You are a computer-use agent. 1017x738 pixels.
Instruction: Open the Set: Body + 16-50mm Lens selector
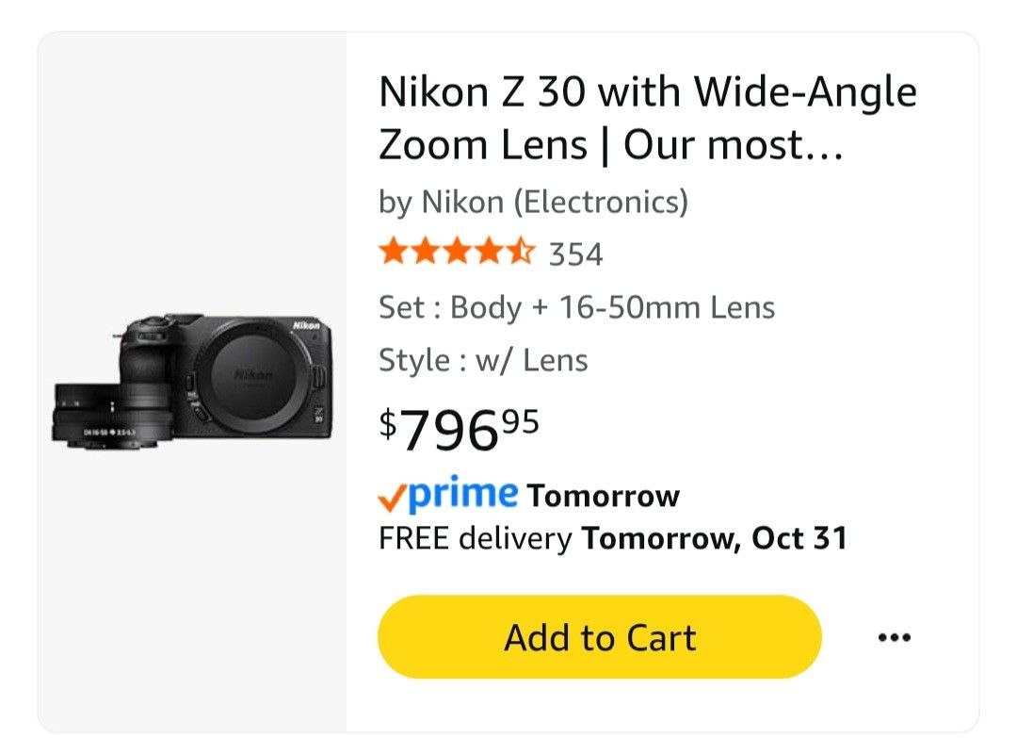point(575,306)
